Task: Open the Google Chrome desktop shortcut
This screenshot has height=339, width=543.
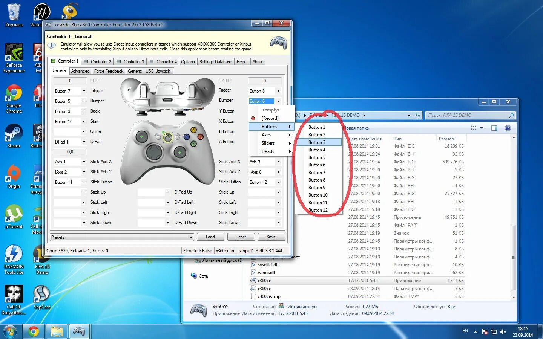Action: point(14,99)
